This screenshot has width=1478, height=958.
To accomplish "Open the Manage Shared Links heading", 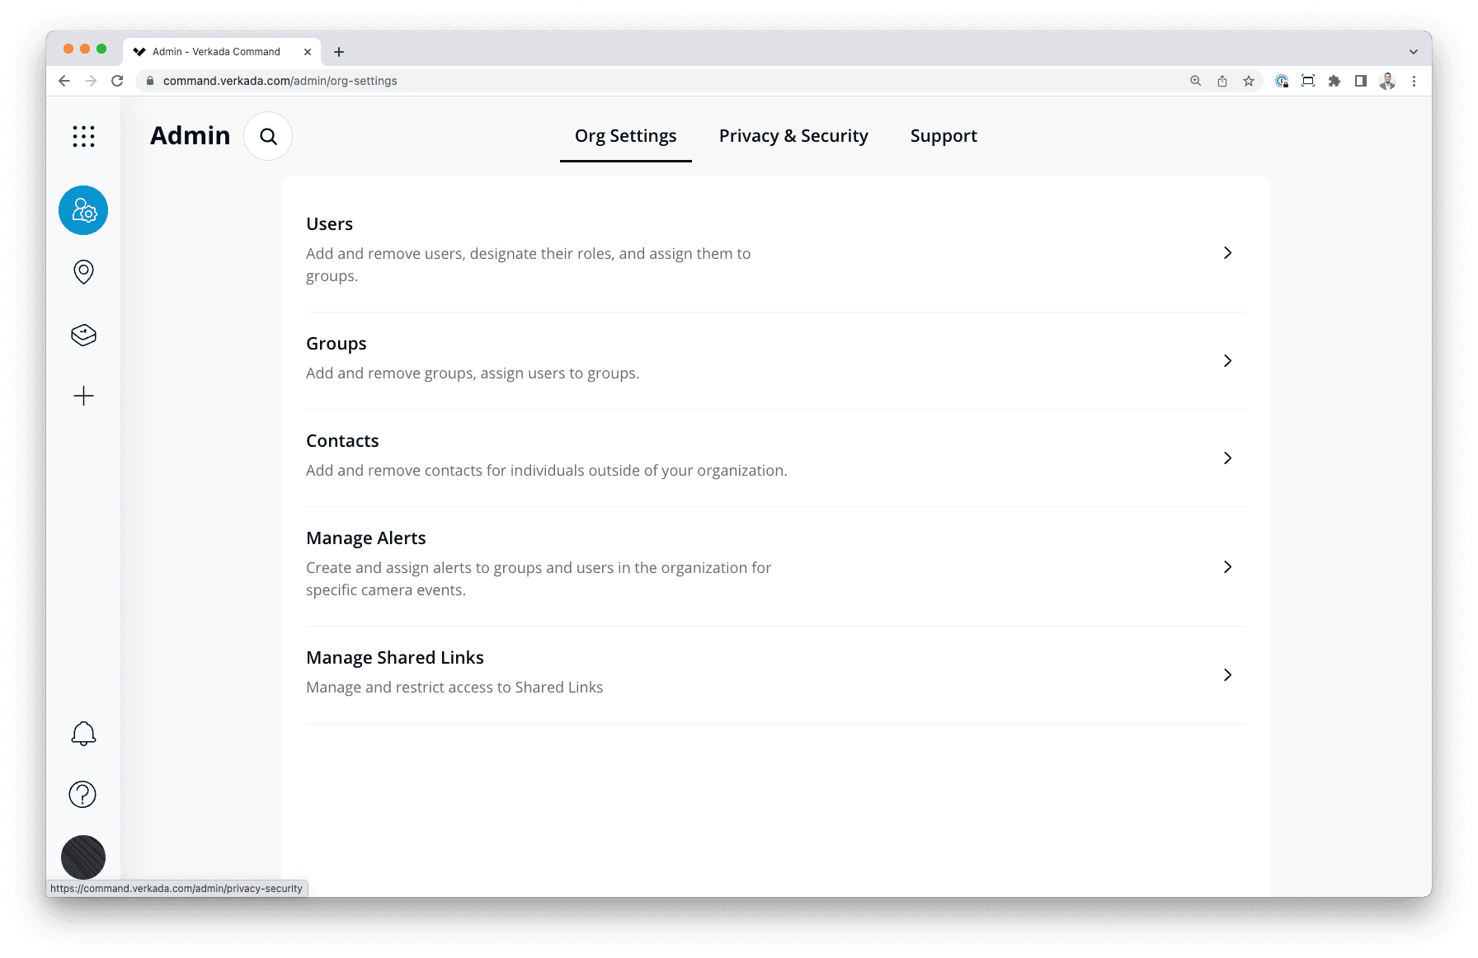I will [394, 658].
